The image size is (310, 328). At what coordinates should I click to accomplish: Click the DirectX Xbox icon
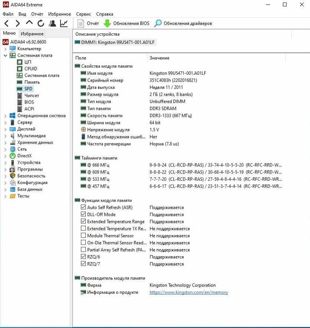[13, 156]
